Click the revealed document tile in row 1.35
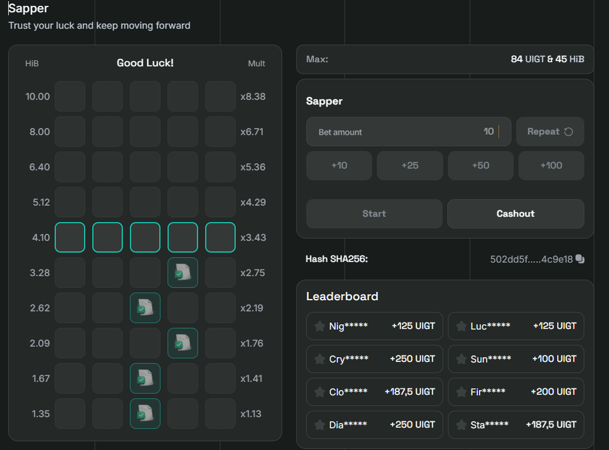This screenshot has width=609, height=450. tap(145, 414)
